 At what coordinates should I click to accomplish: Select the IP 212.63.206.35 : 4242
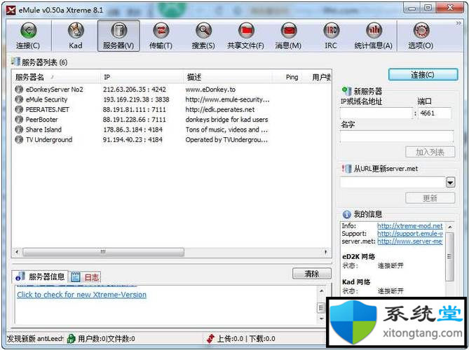coord(135,90)
